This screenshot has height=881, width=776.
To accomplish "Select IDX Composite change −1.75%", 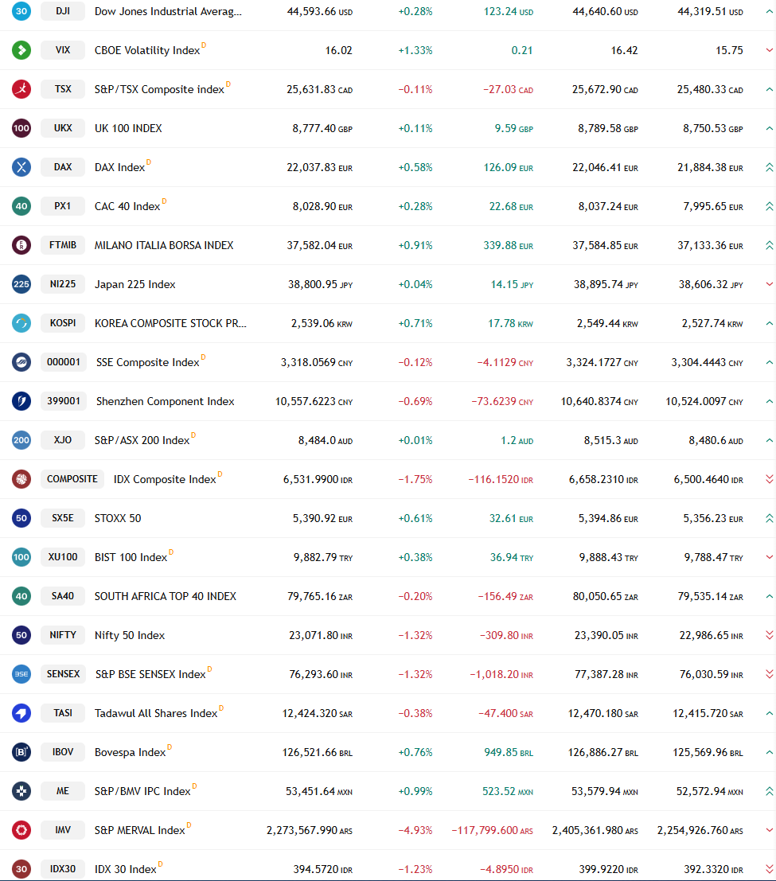I will pyautogui.click(x=415, y=479).
